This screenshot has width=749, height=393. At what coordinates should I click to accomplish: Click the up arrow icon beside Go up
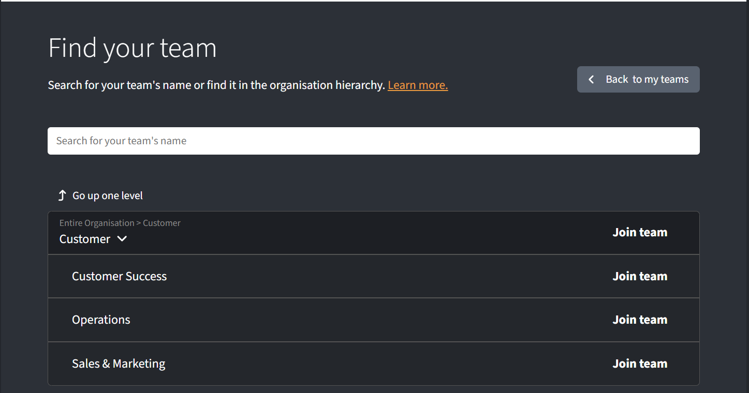[x=62, y=195]
